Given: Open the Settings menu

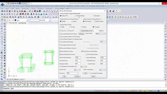Looking at the screenshot, I should [27, 6].
